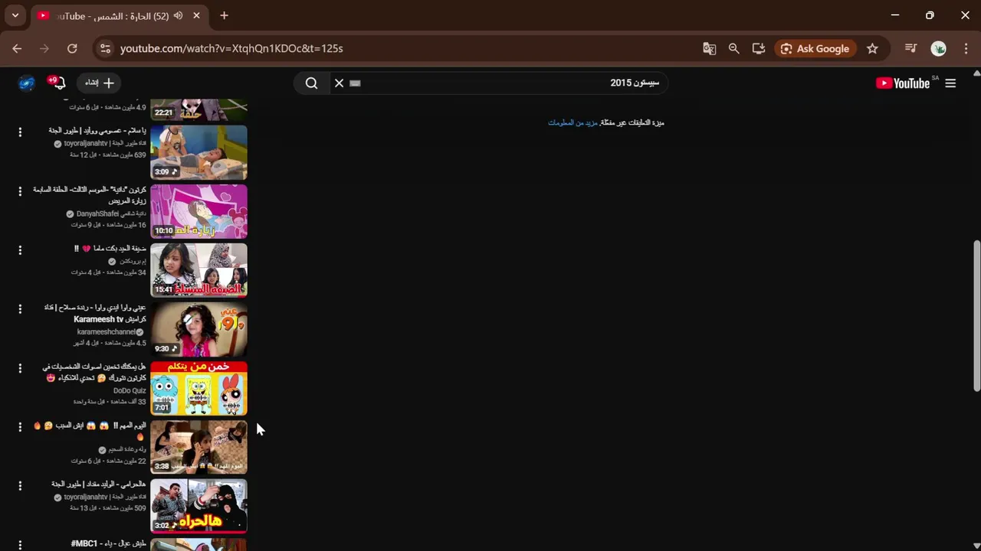Open the media control icon in toolbar
This screenshot has height=551, width=981.
point(910,48)
